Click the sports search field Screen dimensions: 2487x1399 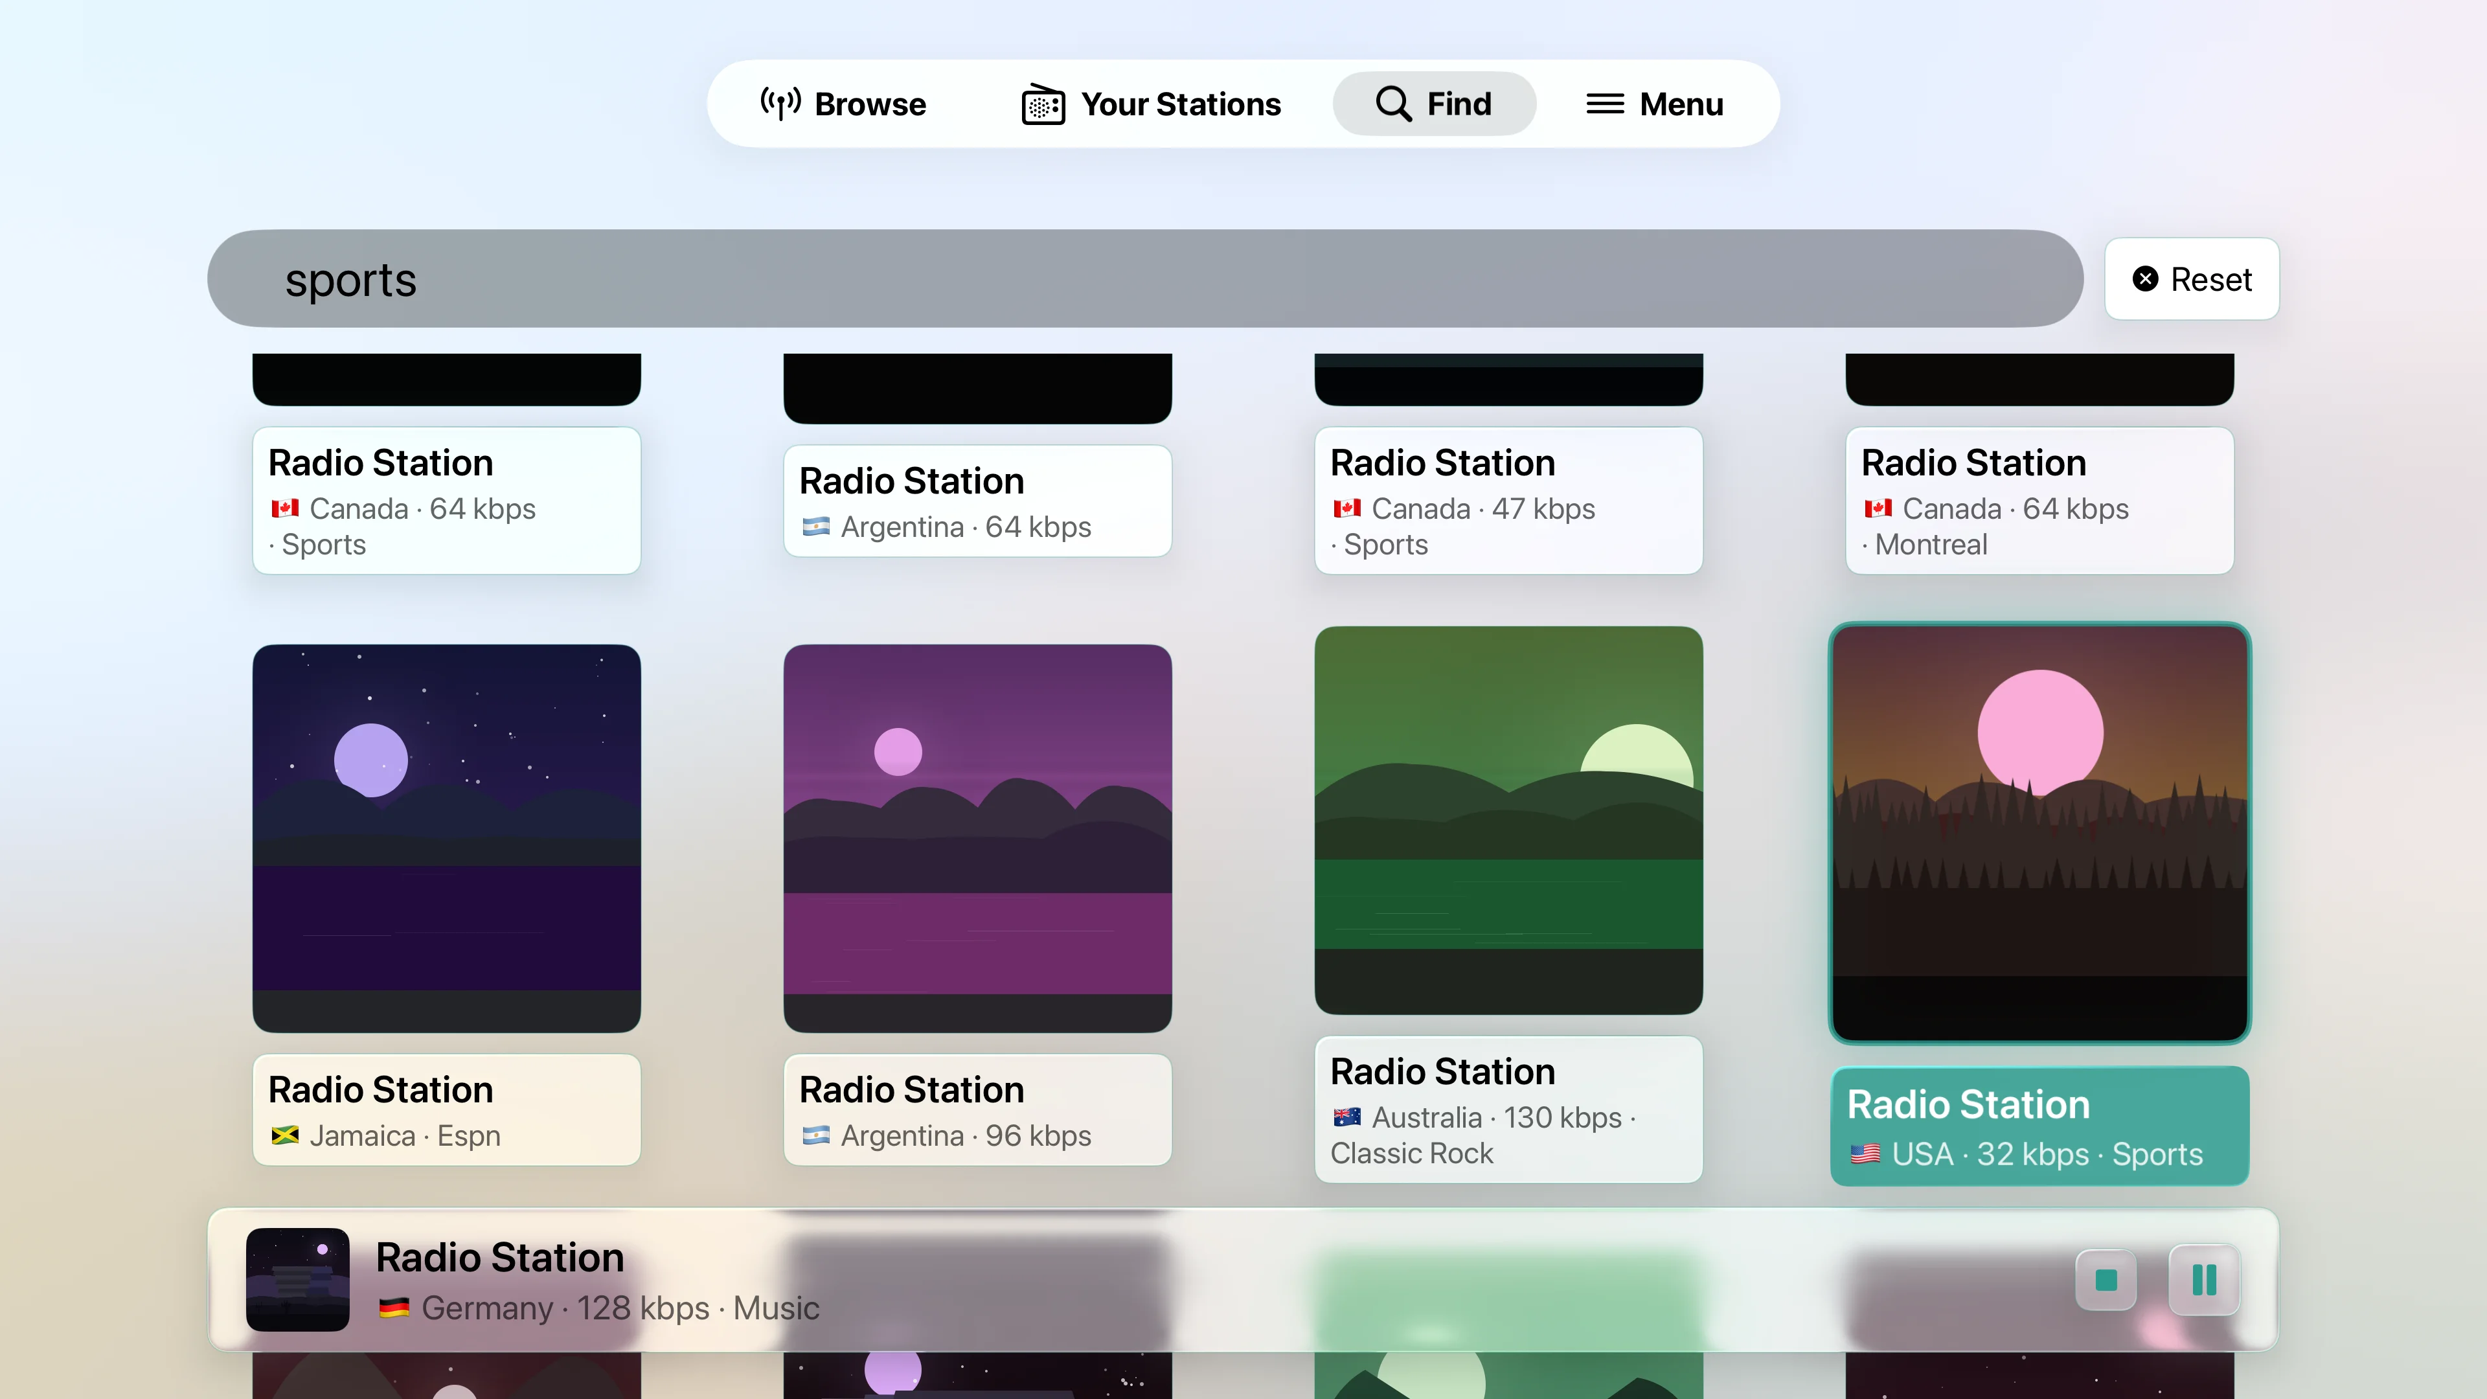tap(1144, 279)
